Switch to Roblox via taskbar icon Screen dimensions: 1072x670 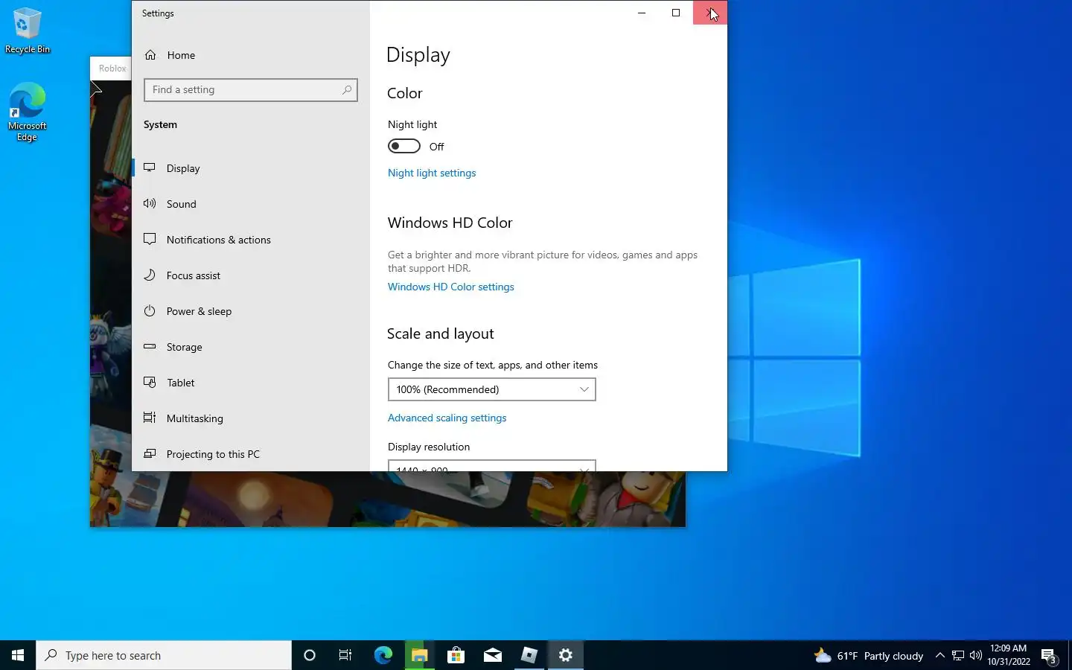tap(529, 655)
